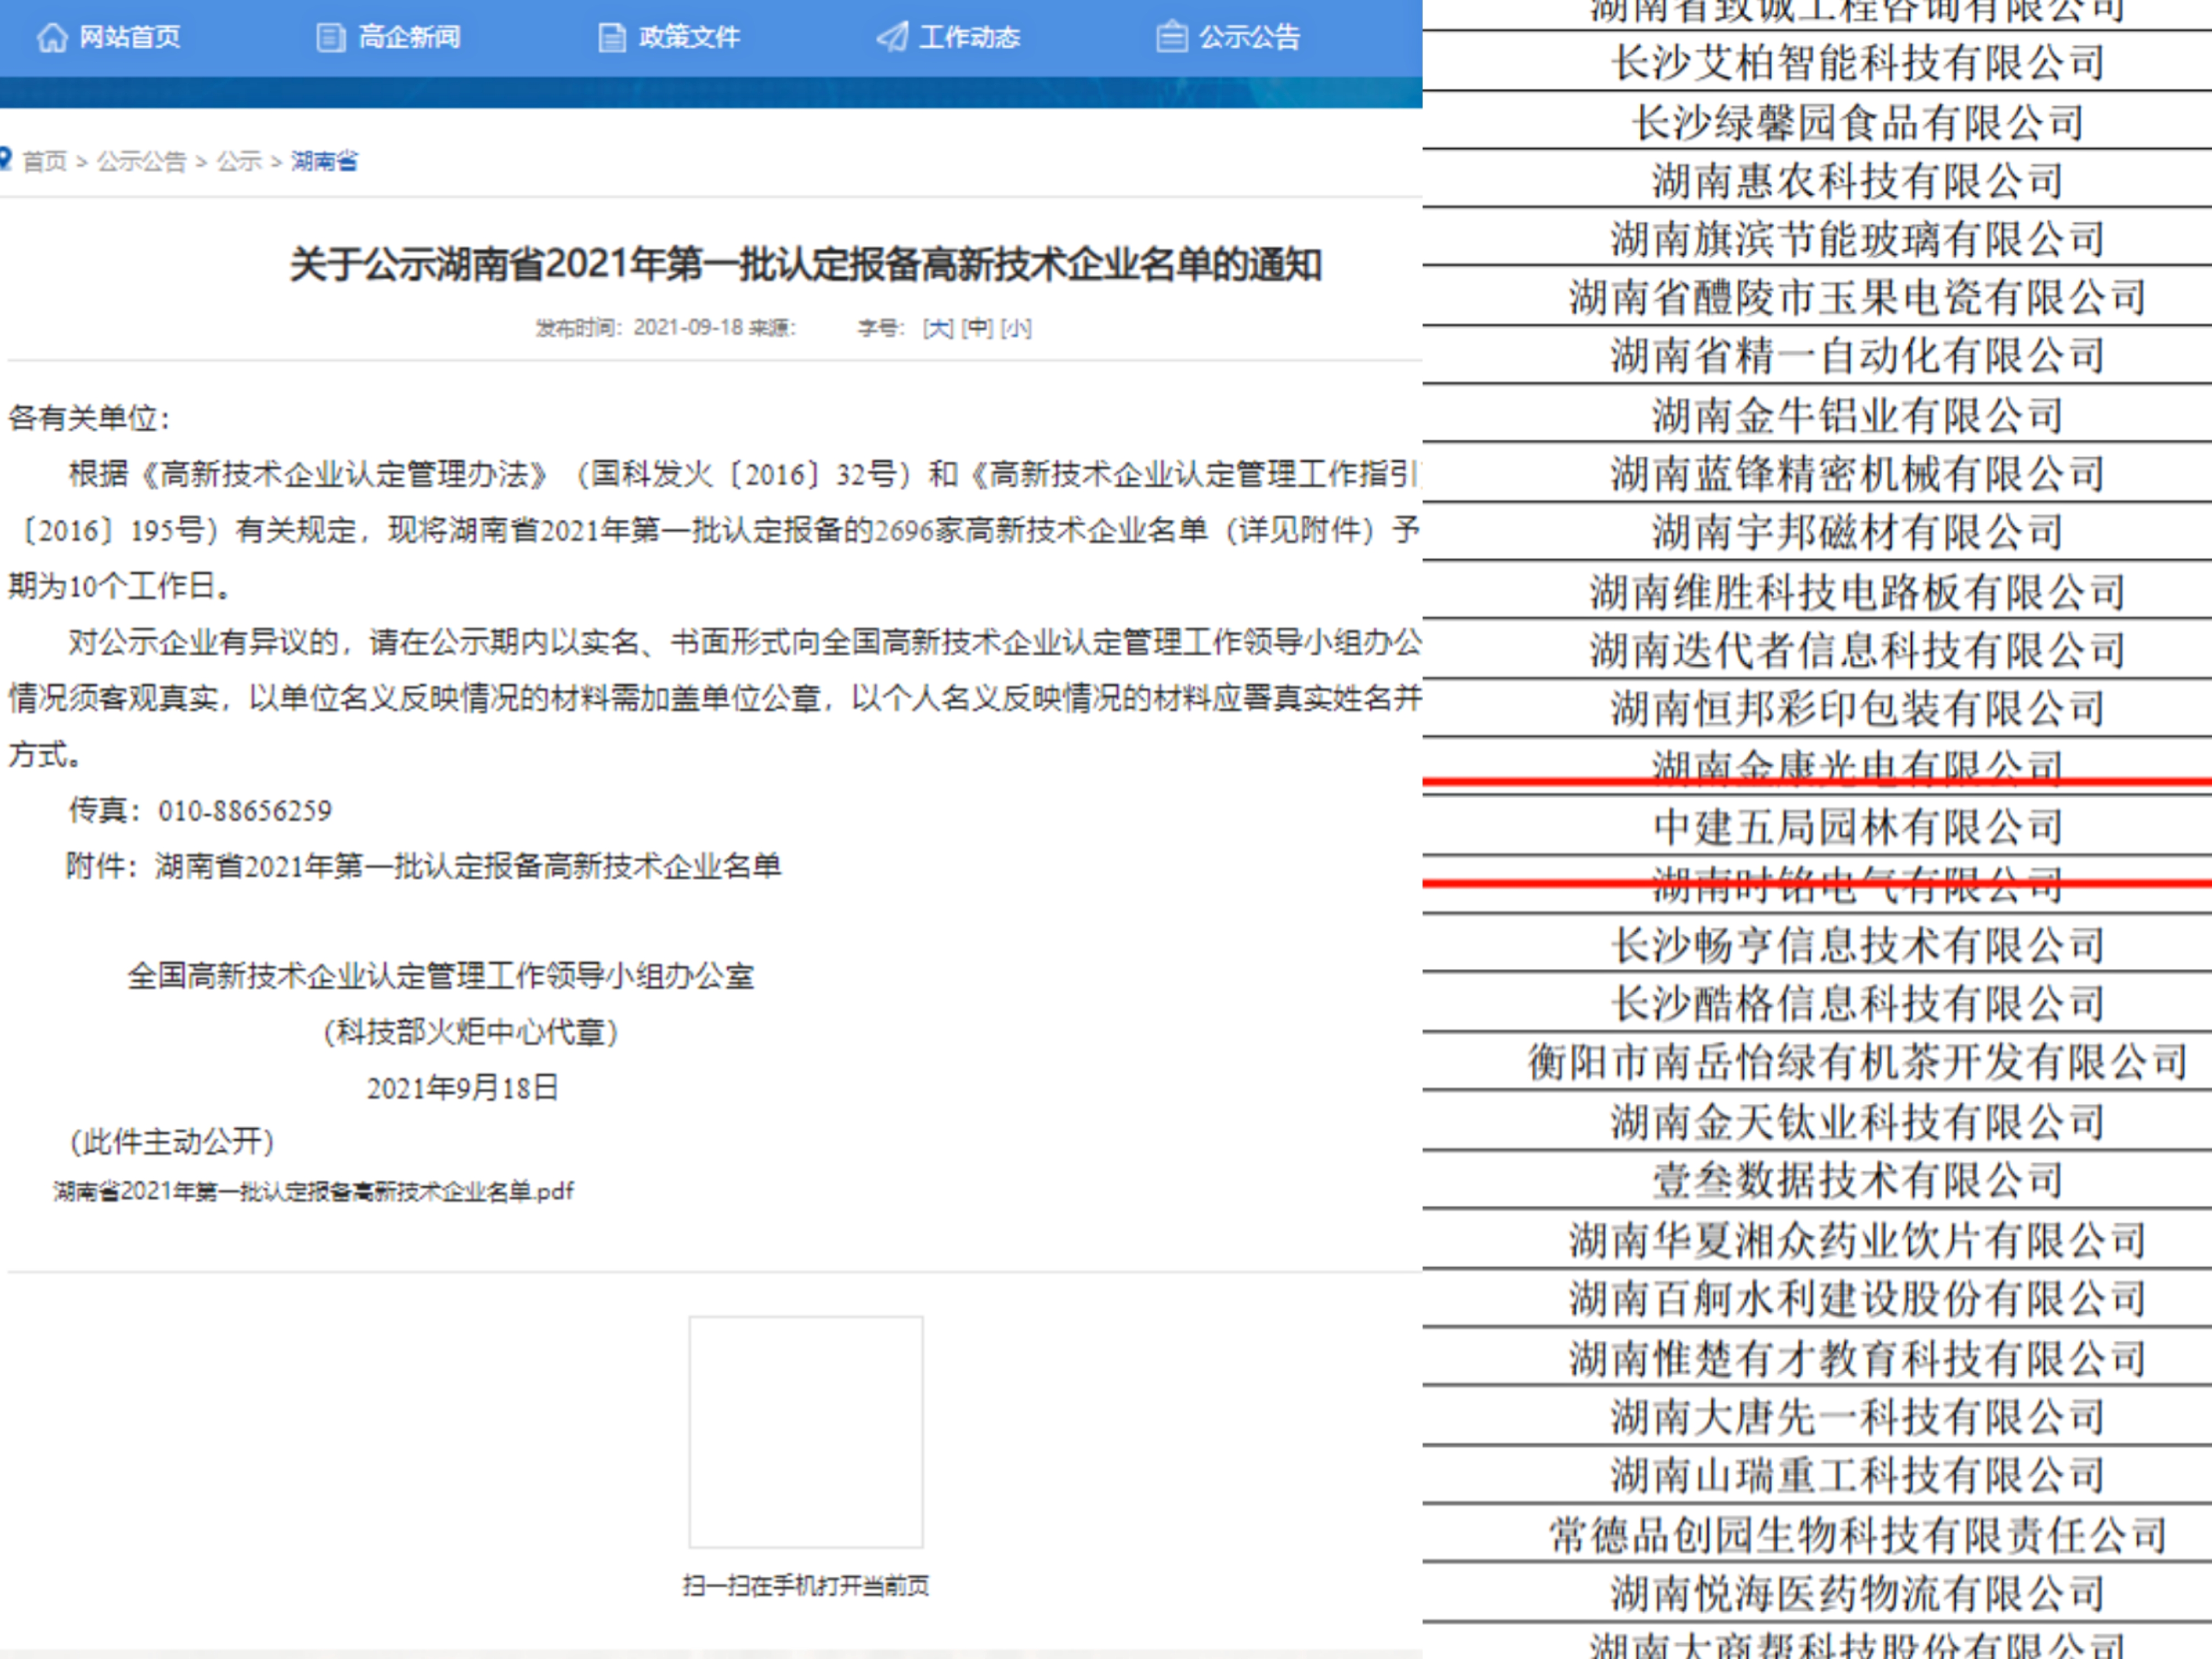Click the news document icon beside 高企新闻
Viewport: 2212px width, 1659px height.
click(330, 38)
